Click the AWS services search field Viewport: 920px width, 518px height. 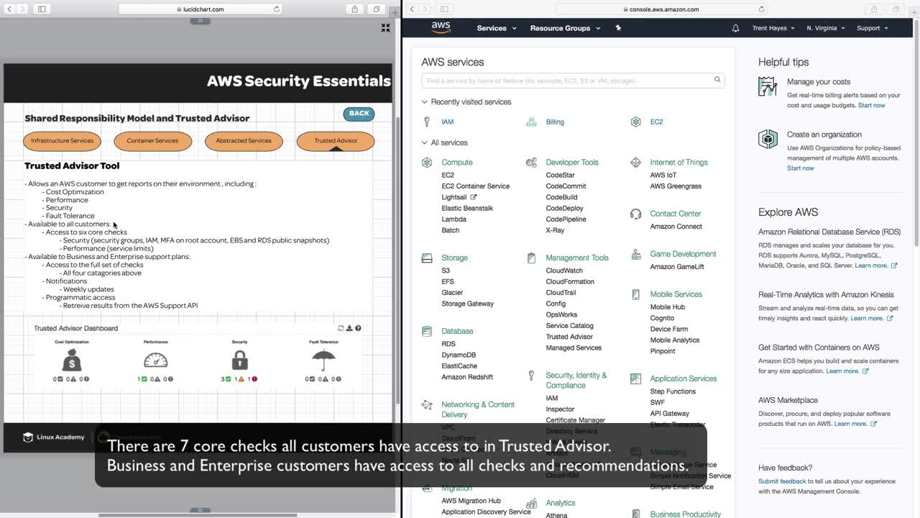(573, 81)
